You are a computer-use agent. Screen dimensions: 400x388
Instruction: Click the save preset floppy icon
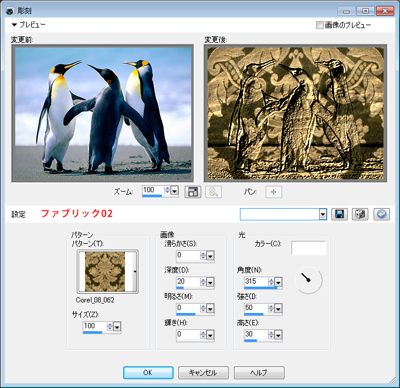[x=339, y=214]
